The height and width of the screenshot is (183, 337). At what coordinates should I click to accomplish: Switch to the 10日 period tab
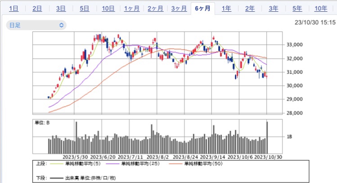click(x=108, y=9)
